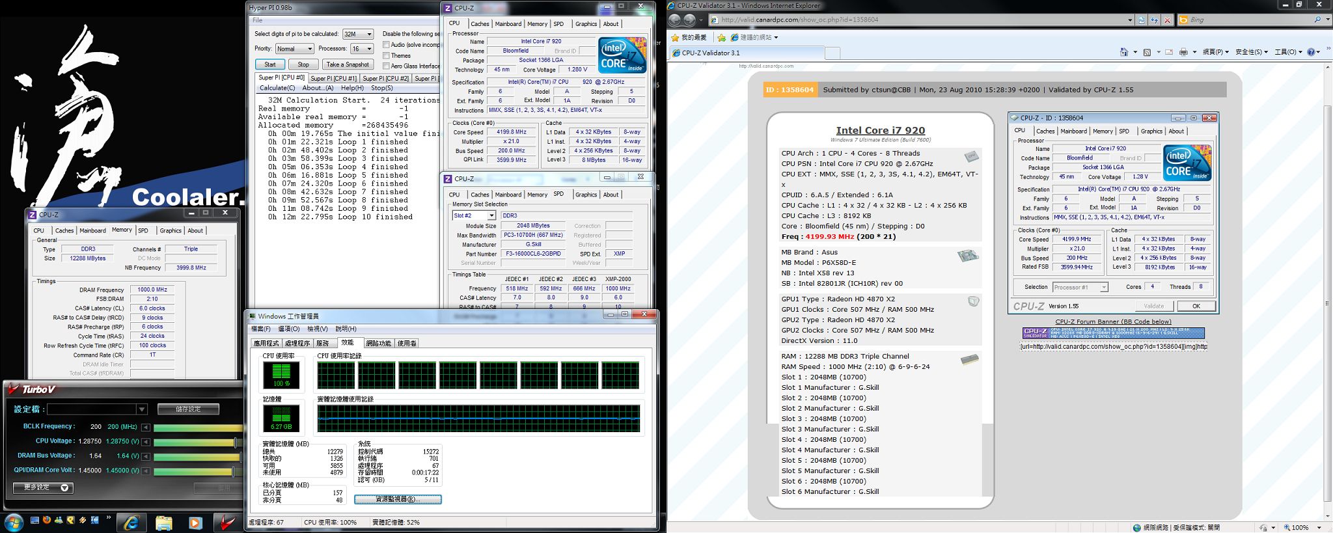Click TurboV save profile button
1333x533 pixels.
pyautogui.click(x=188, y=409)
